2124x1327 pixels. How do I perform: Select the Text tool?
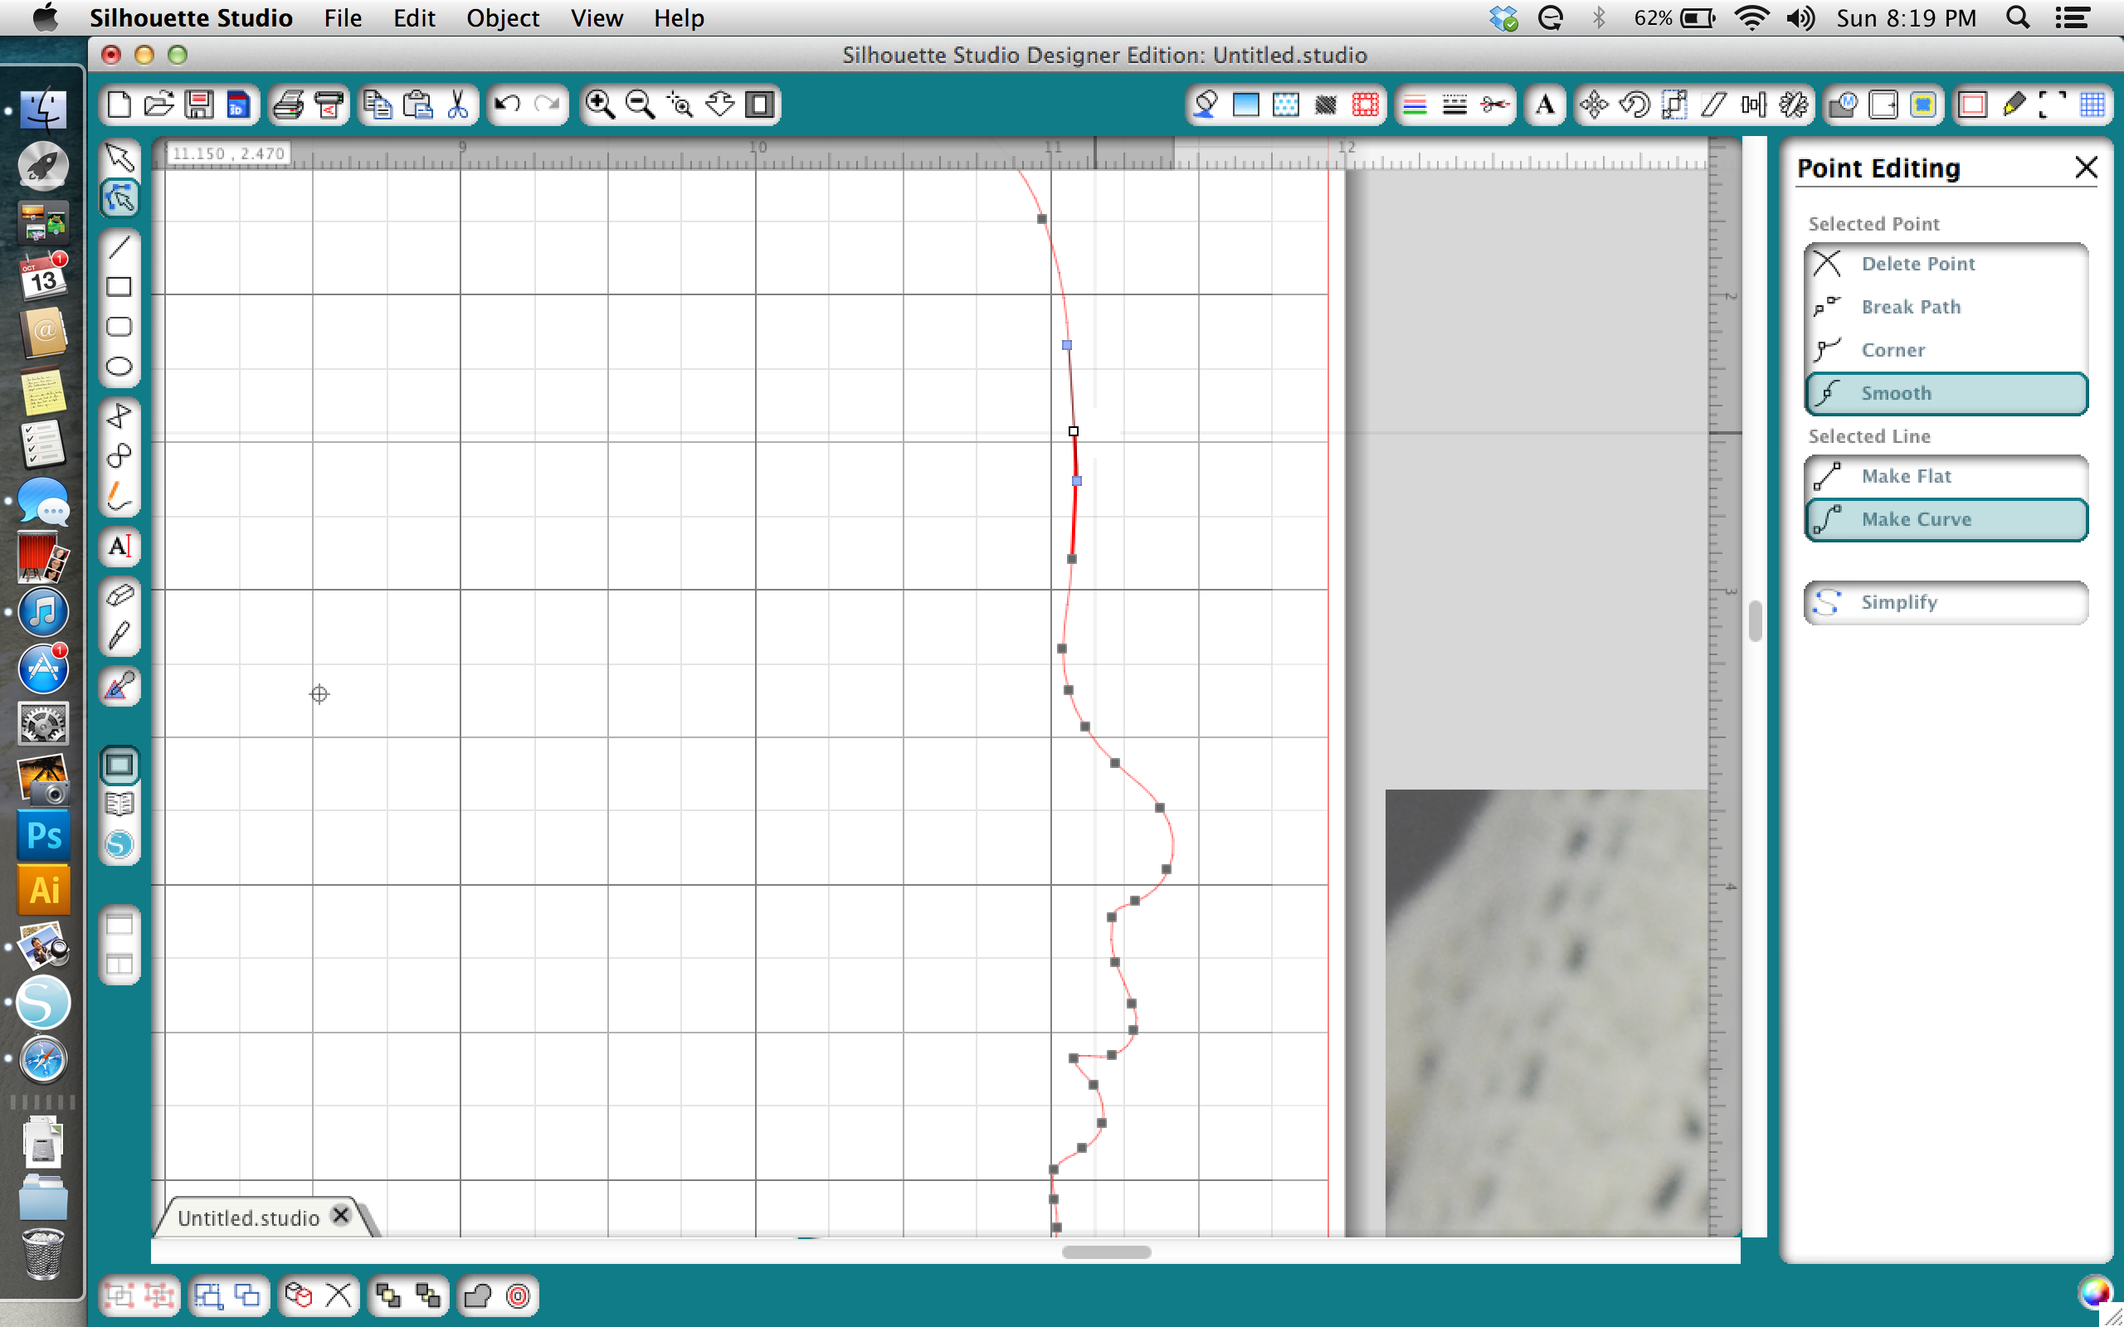tap(122, 546)
